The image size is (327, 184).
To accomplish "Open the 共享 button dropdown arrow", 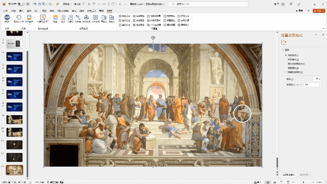I will 324,11.
